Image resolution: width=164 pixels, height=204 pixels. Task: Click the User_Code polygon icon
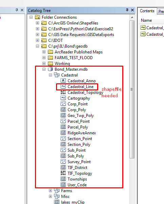coord(63,185)
